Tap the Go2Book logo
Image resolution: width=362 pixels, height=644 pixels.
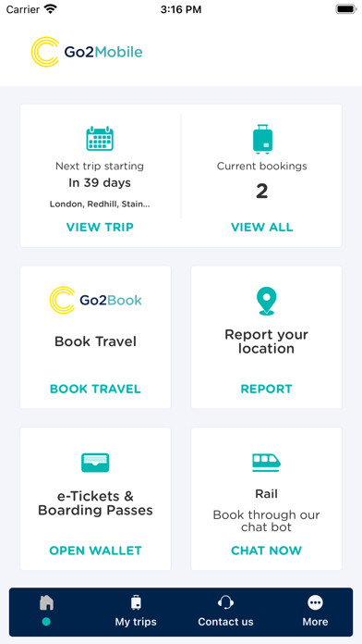(95, 300)
